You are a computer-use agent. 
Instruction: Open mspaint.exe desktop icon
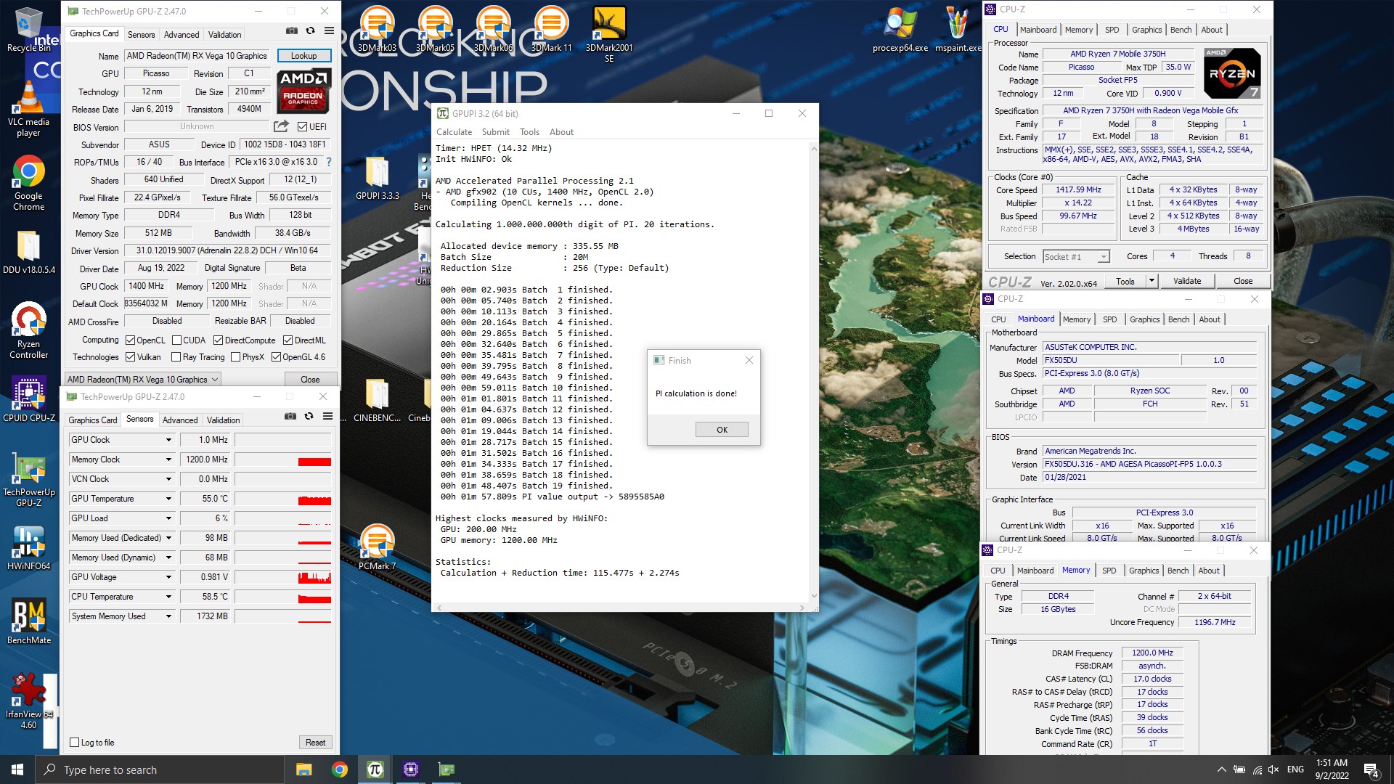coord(958,29)
